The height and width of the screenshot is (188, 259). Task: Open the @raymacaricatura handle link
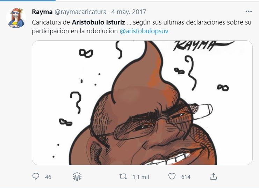[x=80, y=12]
